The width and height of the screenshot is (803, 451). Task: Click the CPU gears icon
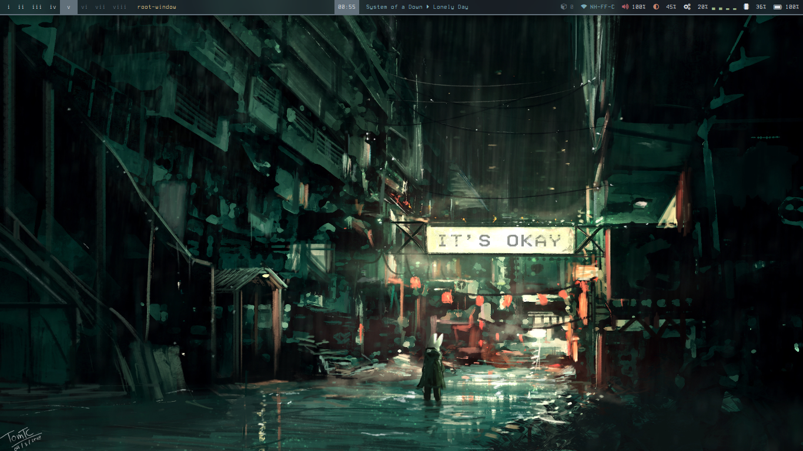[x=687, y=7]
